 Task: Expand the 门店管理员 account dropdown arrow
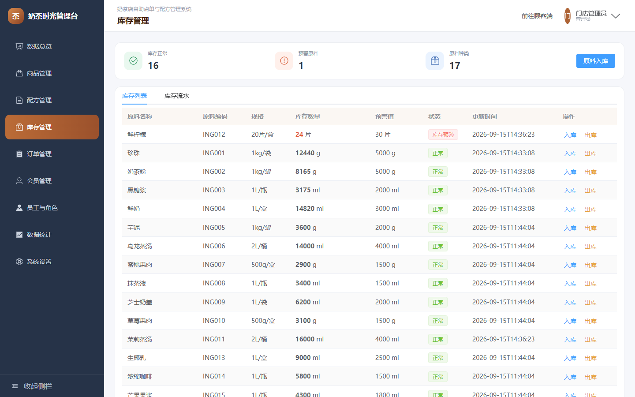[616, 16]
